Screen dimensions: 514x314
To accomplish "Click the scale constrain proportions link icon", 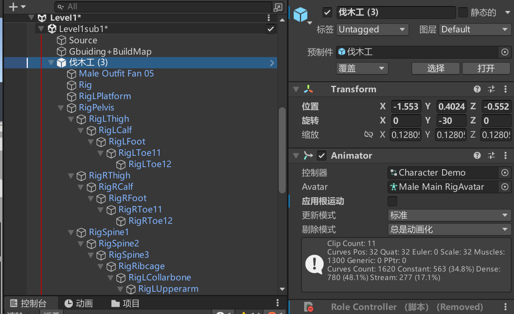I will (369, 135).
